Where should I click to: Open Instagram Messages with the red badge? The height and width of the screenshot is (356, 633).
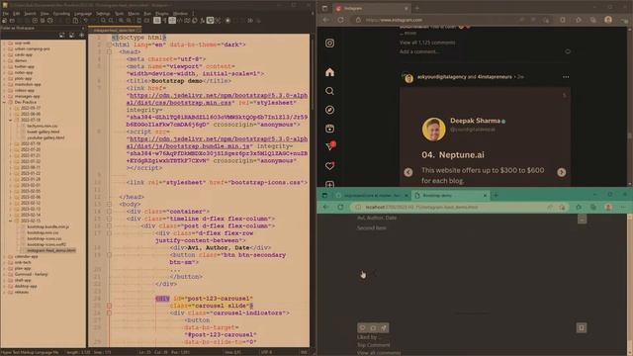point(330,146)
